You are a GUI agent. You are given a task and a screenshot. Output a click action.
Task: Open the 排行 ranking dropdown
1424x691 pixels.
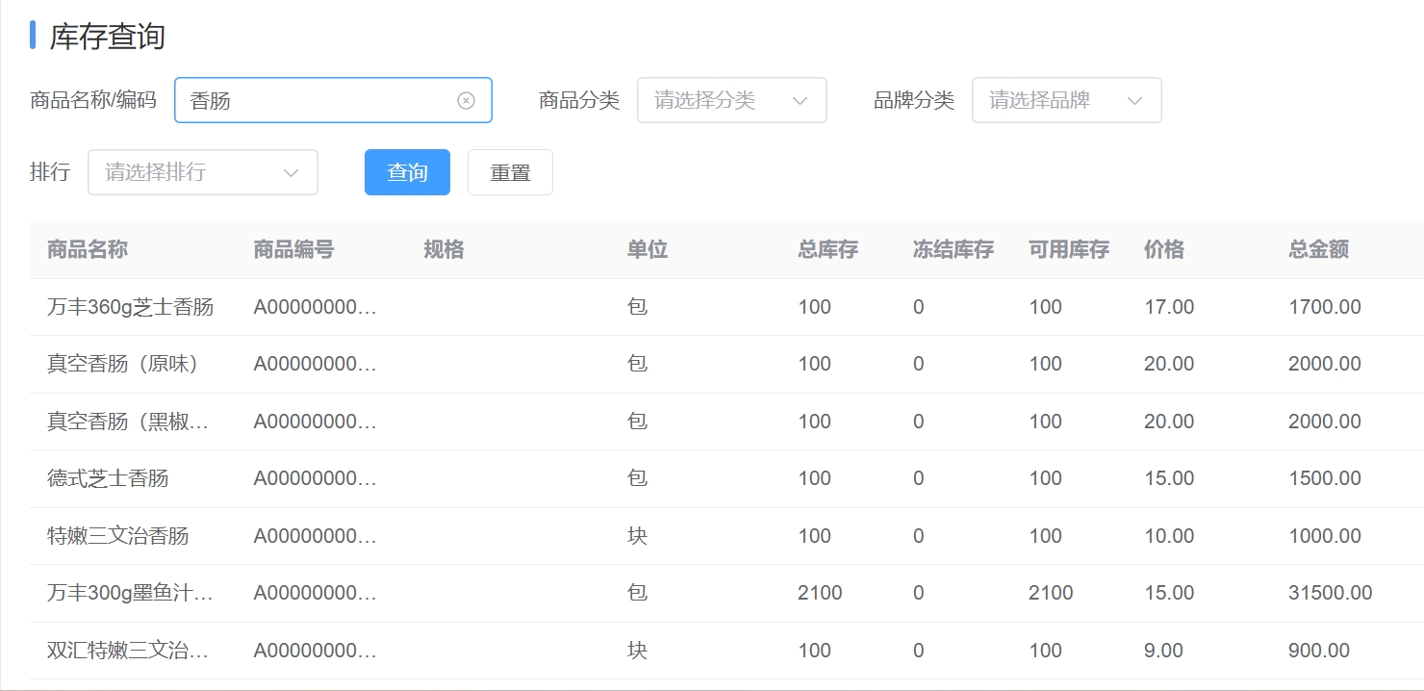click(202, 172)
